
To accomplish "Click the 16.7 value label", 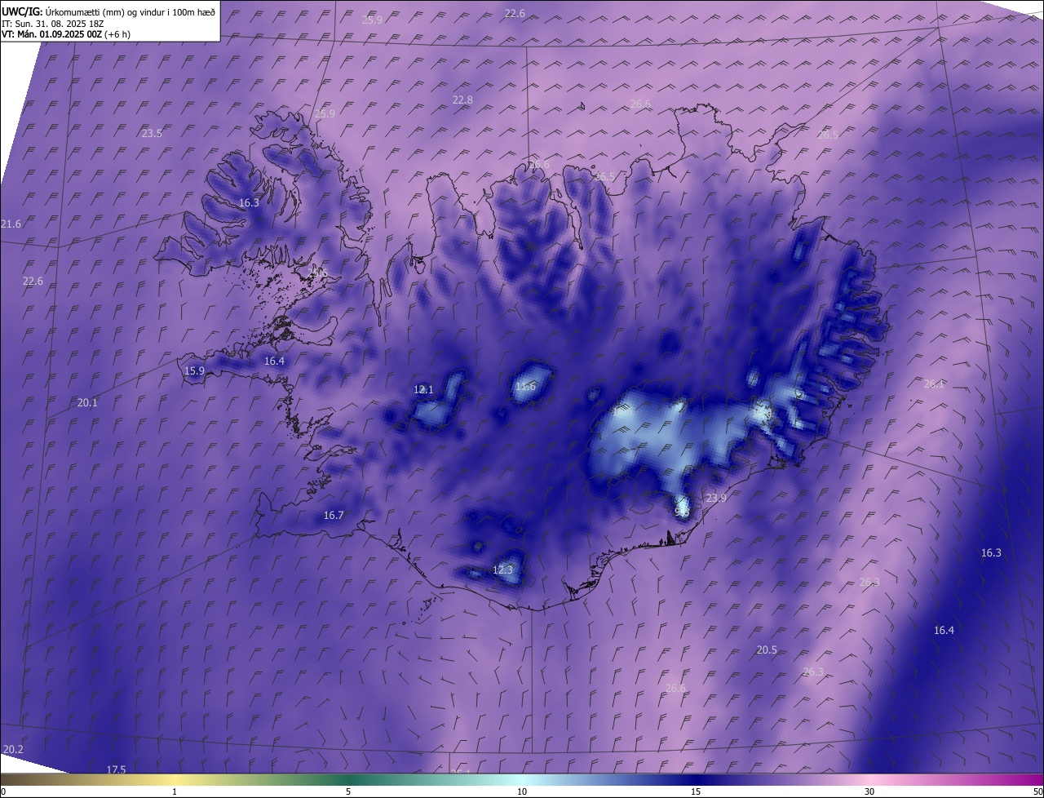I will [x=334, y=516].
